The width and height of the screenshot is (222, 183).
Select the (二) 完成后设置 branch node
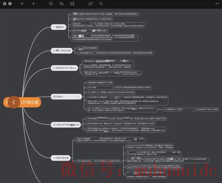[62, 51]
